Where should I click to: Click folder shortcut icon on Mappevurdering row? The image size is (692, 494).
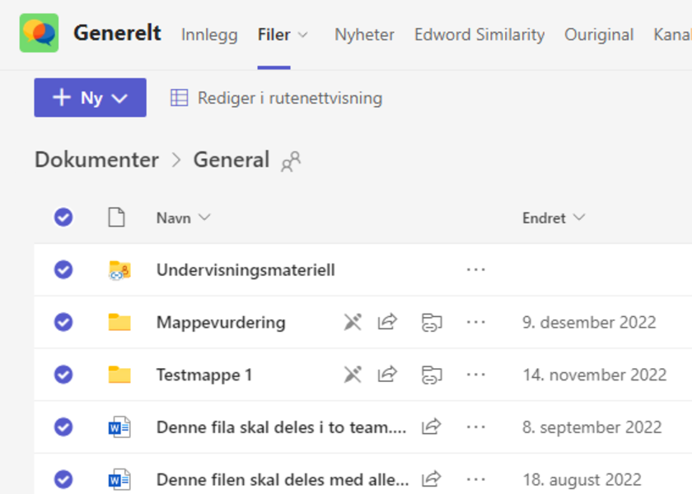pos(431,323)
